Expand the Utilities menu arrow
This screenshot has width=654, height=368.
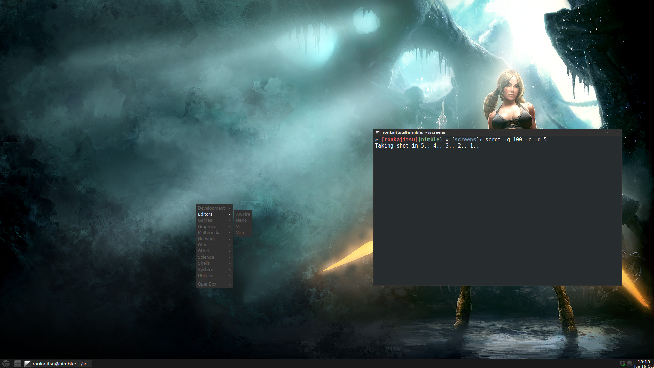click(x=229, y=276)
